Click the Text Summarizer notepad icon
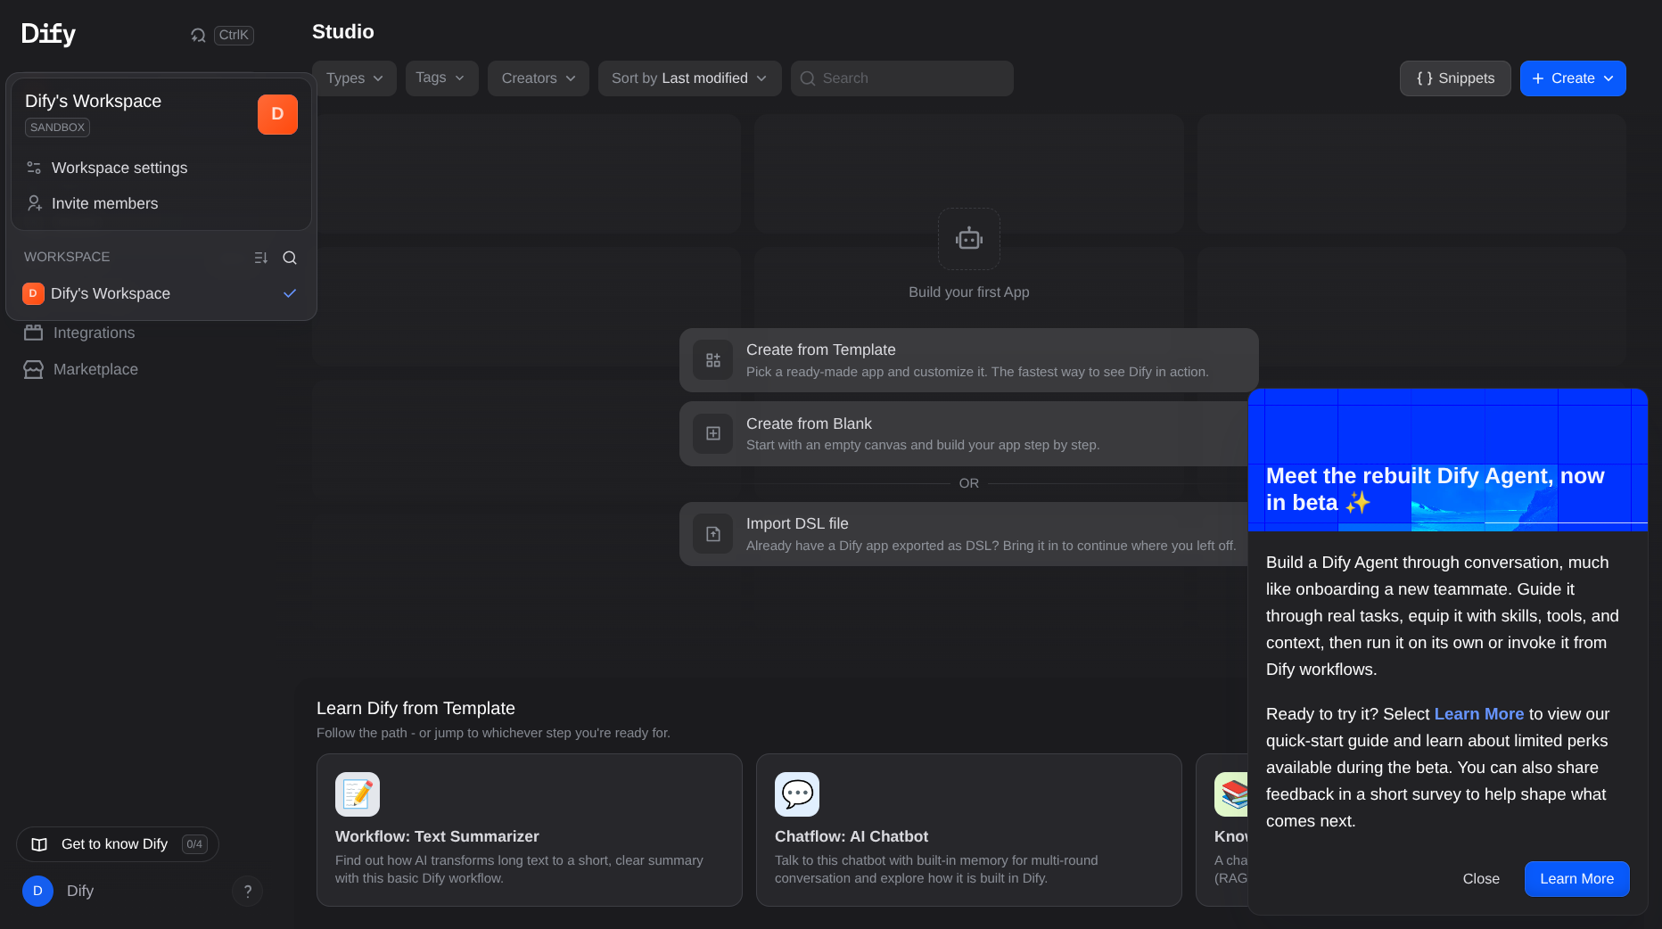This screenshot has width=1662, height=929. point(358,794)
